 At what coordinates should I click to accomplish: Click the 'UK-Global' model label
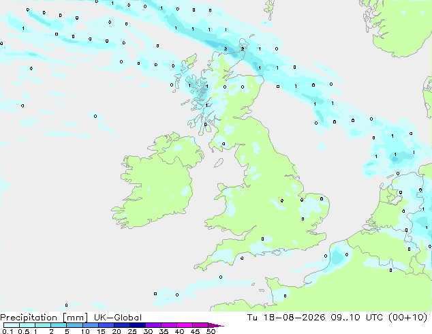pyautogui.click(x=118, y=318)
